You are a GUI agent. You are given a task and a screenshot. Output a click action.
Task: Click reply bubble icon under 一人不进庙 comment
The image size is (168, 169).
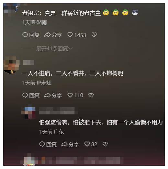click(25, 95)
